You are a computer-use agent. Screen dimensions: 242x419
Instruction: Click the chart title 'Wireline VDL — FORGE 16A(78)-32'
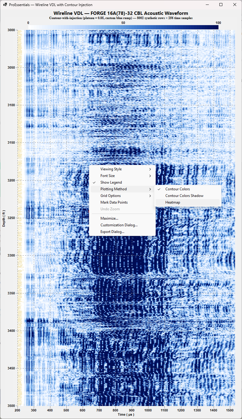[x=121, y=13]
